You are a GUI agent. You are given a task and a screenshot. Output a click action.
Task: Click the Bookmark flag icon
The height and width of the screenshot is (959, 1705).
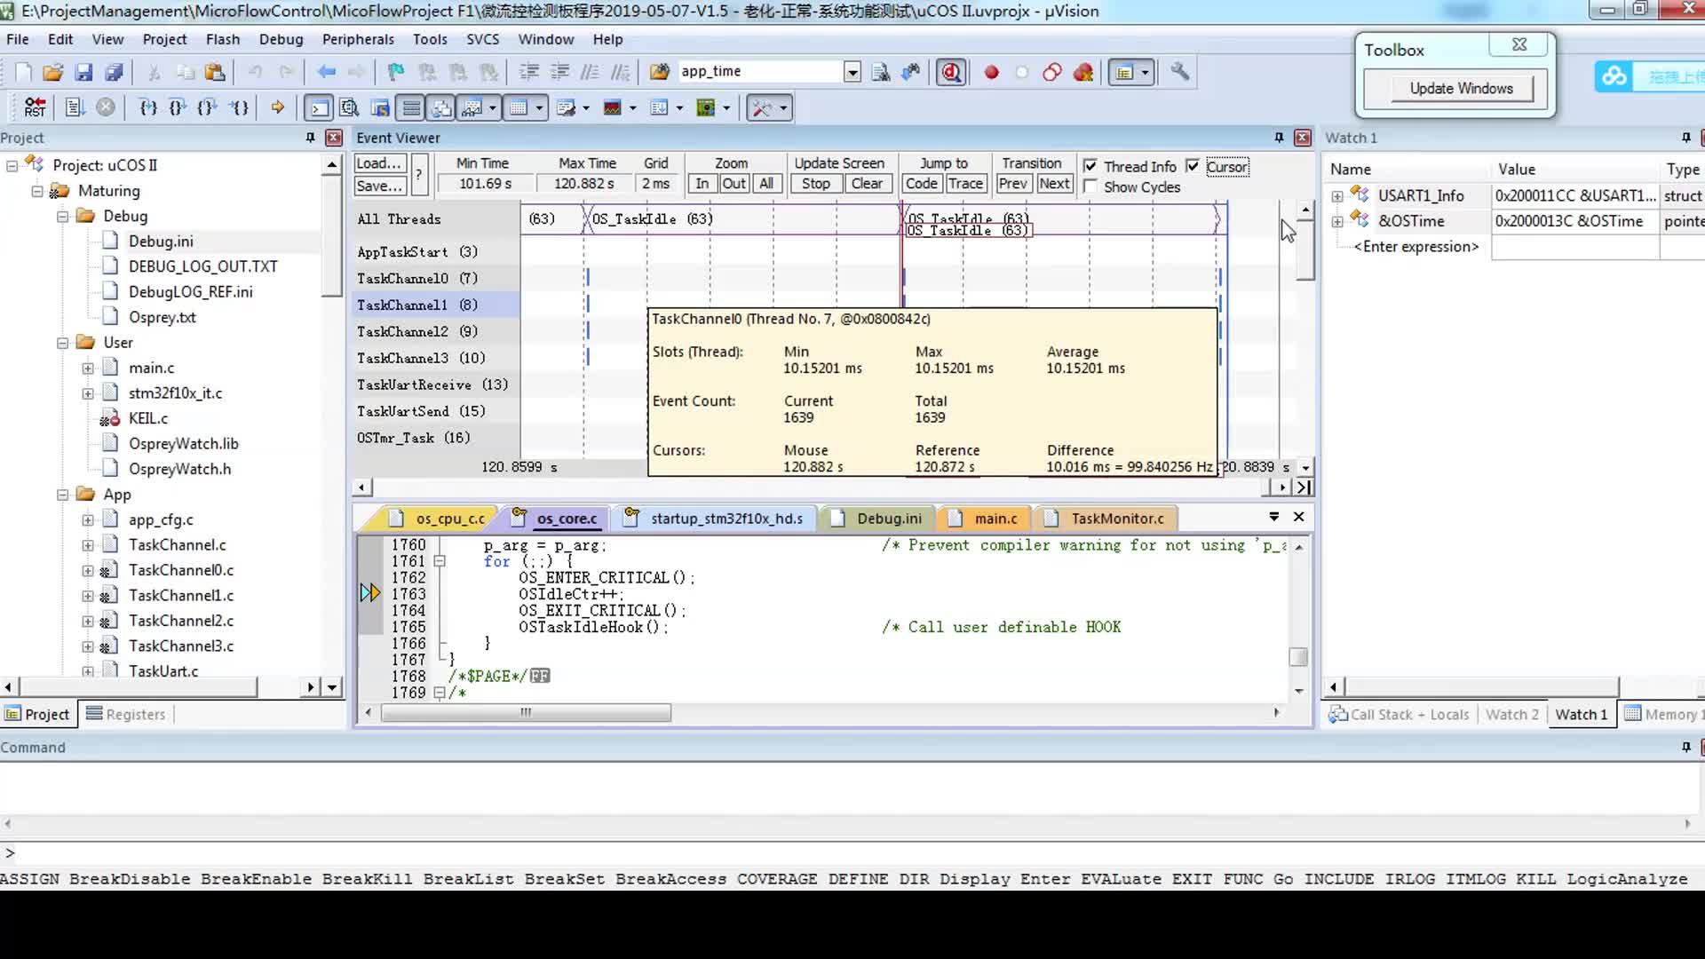396,72
